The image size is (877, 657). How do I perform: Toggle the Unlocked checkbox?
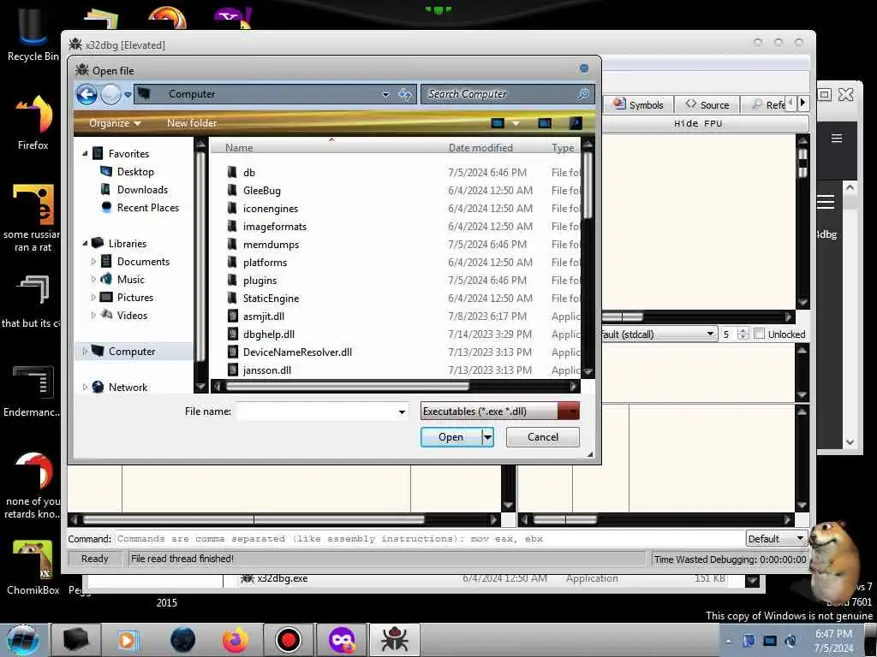pyautogui.click(x=759, y=334)
